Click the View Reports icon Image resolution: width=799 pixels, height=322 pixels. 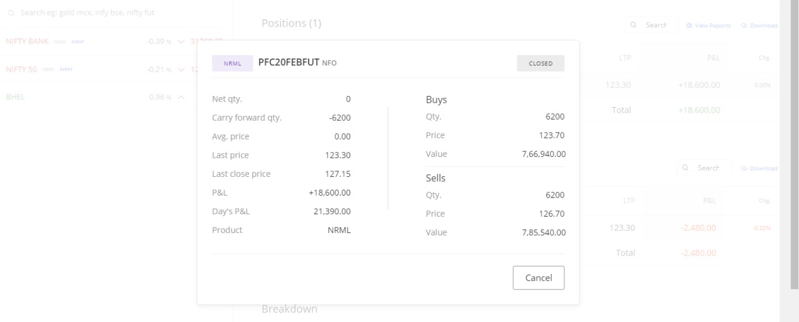689,26
